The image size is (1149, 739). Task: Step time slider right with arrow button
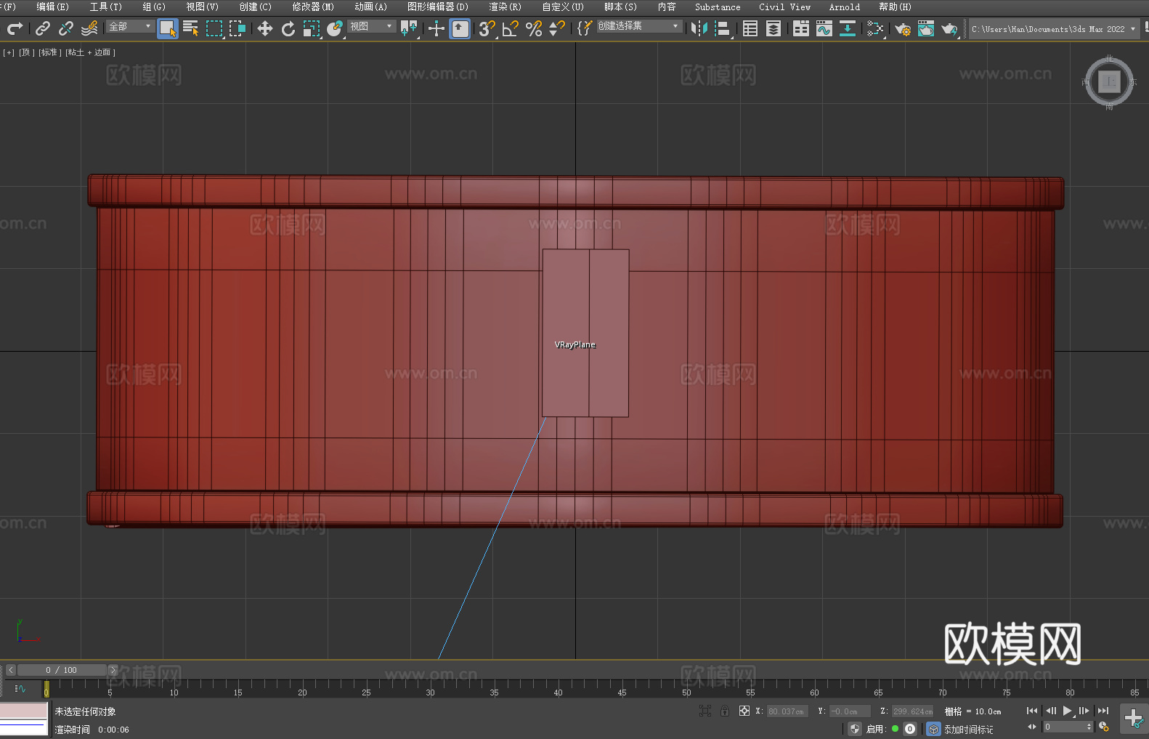pos(113,670)
